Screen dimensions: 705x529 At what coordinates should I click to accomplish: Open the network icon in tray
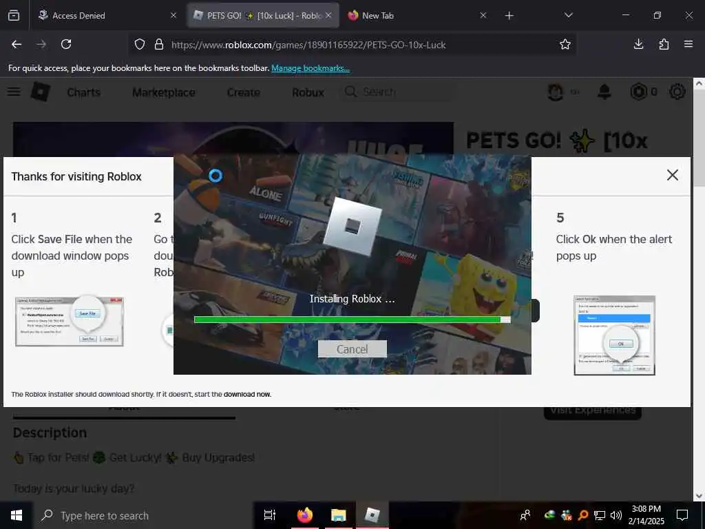[600, 515]
